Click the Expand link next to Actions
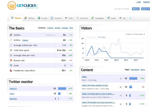The height and width of the screenshot is (107, 158). (x=25, y=40)
